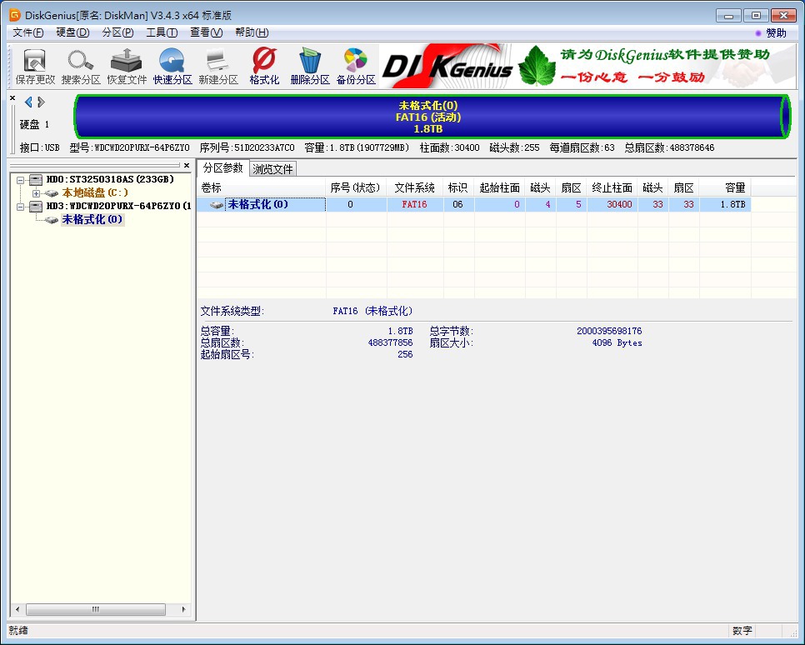Screen dimensions: 805x645
Task: Click the 就绪 status bar text
Action: coord(18,631)
